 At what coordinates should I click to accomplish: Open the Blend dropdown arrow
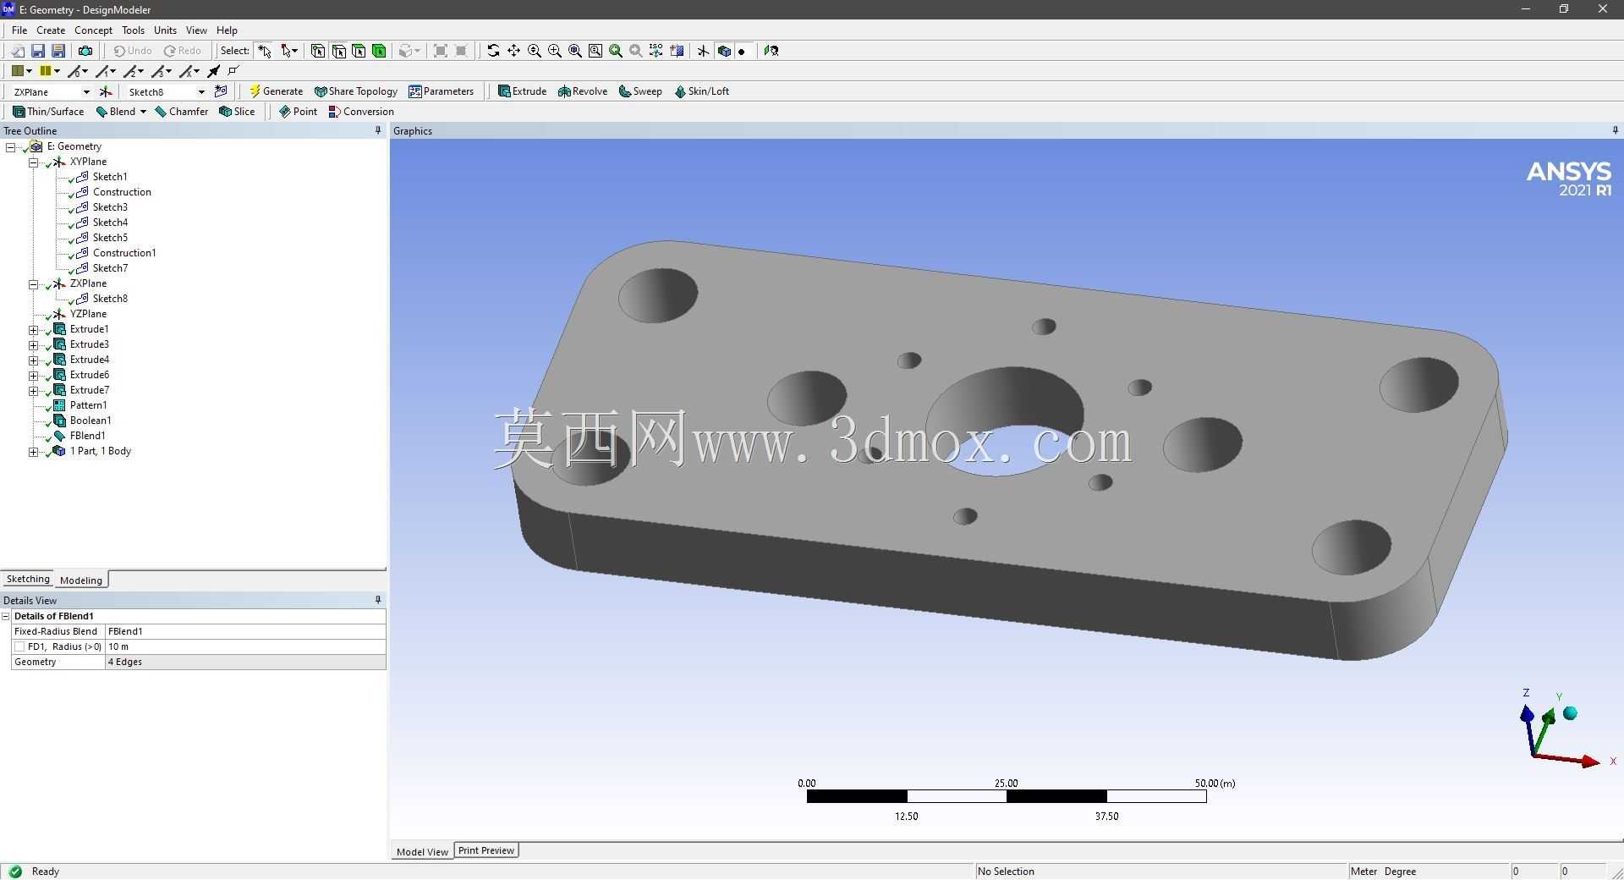(x=143, y=112)
